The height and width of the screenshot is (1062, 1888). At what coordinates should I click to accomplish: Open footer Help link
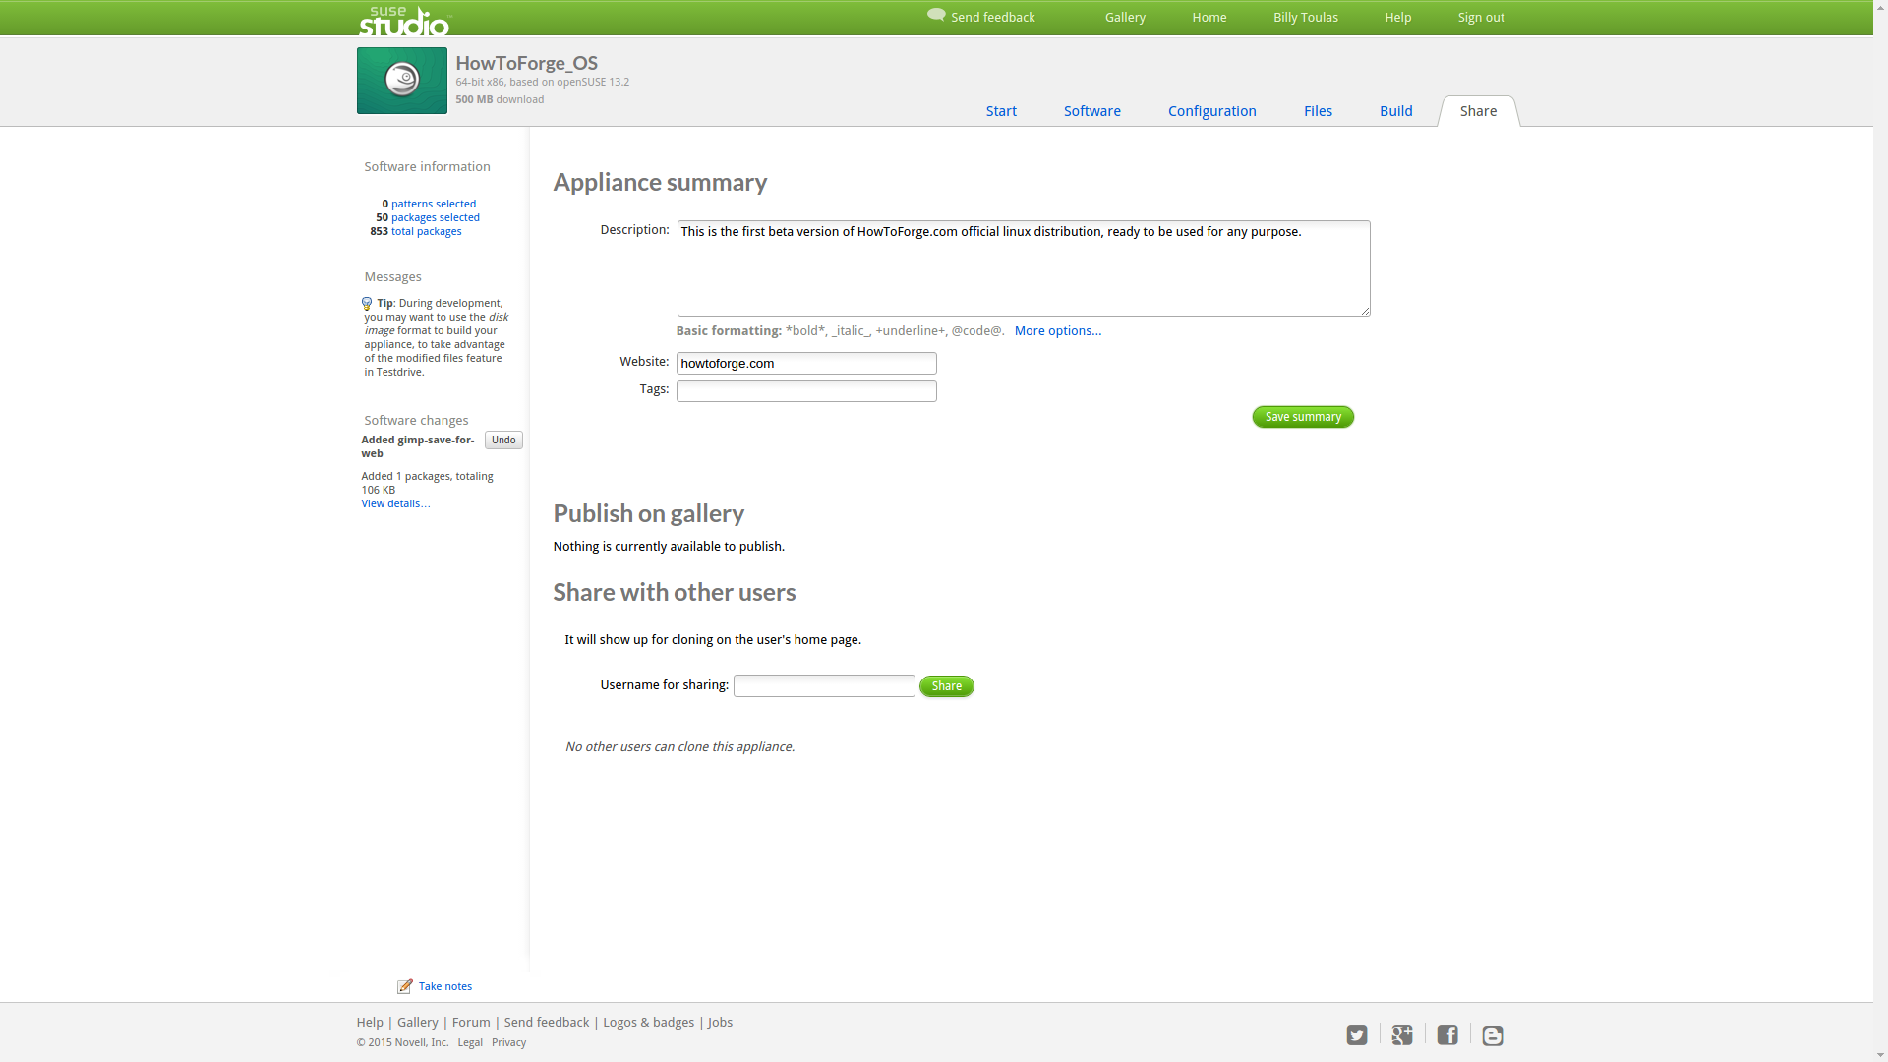(370, 1023)
